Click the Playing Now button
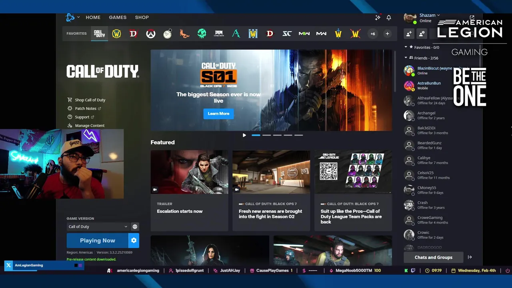Viewport: 512px width, 288px height. click(98, 240)
